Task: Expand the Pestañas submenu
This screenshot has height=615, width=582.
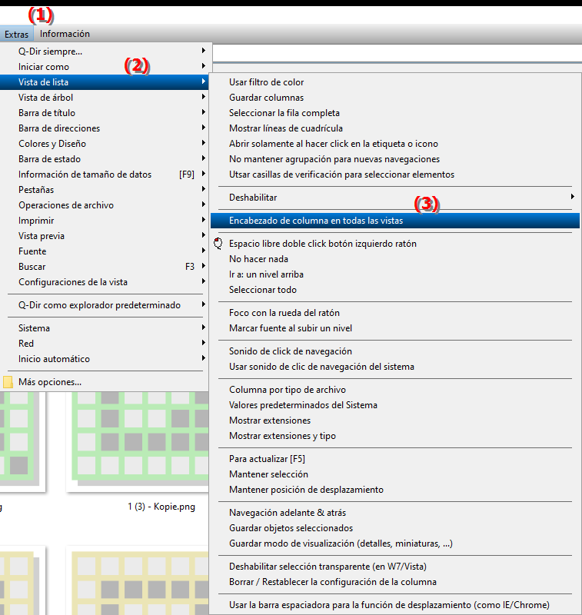Action: coord(105,190)
